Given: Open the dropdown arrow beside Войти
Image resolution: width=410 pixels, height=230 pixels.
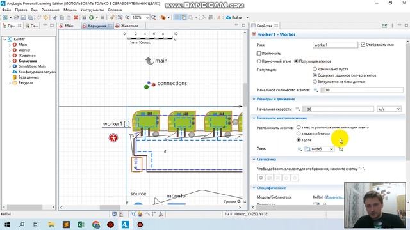Looking at the screenshot, I should (247, 17).
